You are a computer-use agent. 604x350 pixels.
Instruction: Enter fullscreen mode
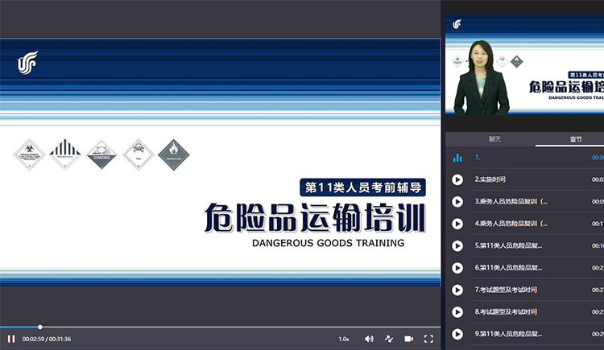[428, 339]
